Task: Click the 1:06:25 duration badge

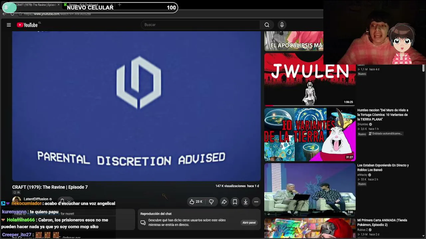Action: [348, 102]
